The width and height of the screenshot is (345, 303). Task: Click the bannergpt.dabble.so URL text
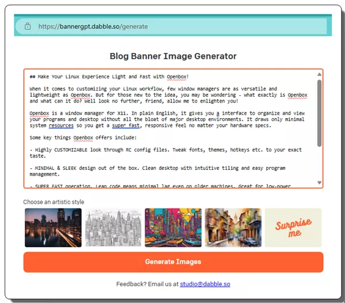tap(93, 26)
